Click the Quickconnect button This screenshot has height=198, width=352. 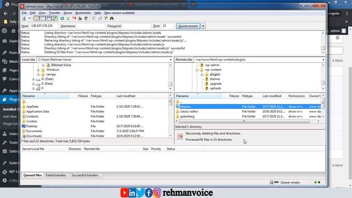188,26
